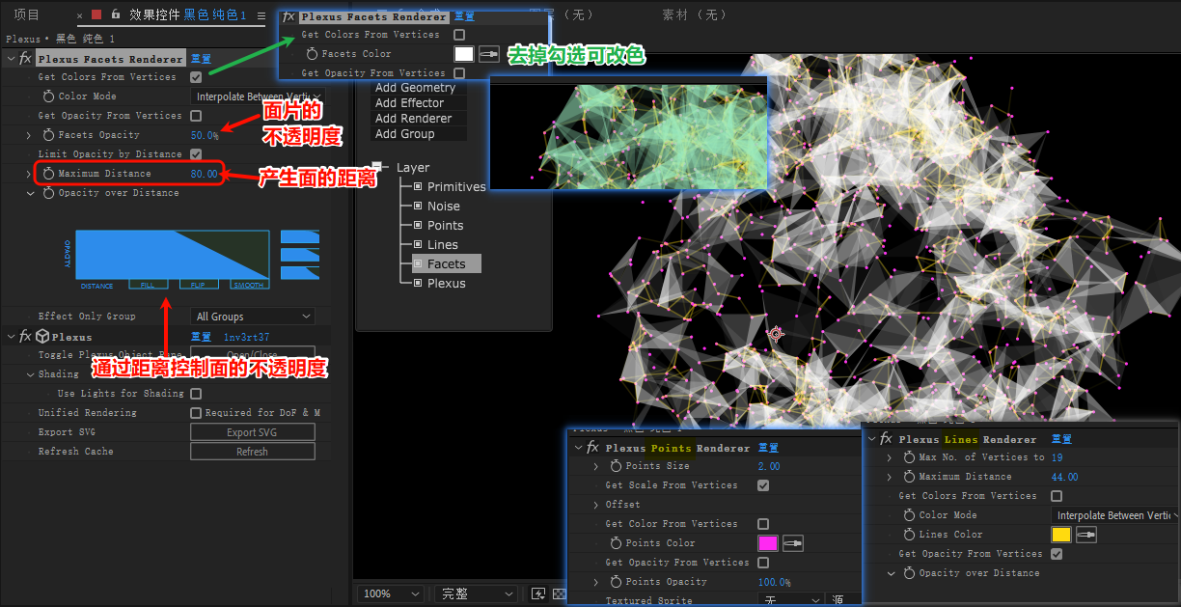Toggle Unified Rendering checkbox
1181x607 pixels.
point(196,413)
